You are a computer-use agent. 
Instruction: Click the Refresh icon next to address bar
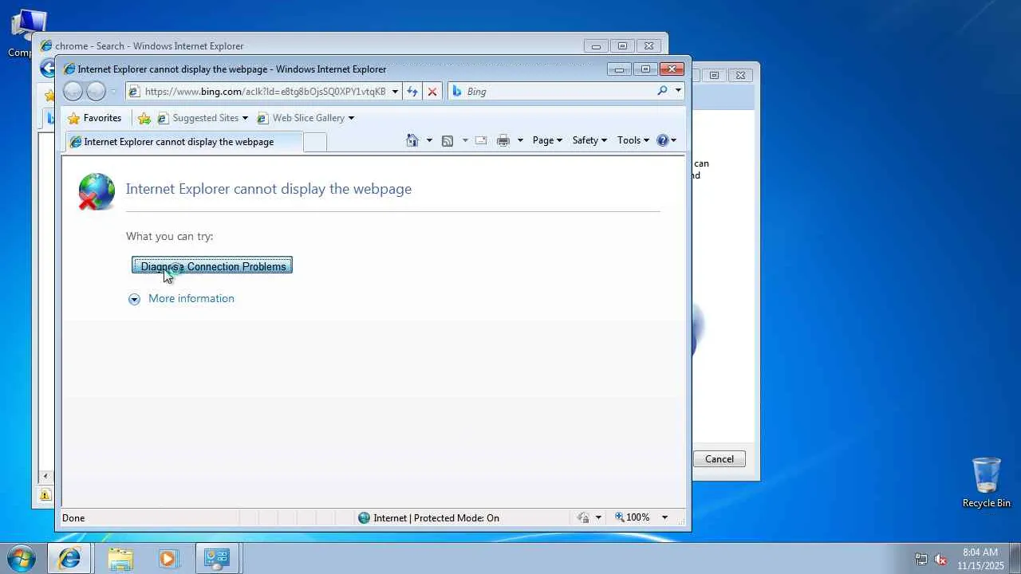point(412,92)
